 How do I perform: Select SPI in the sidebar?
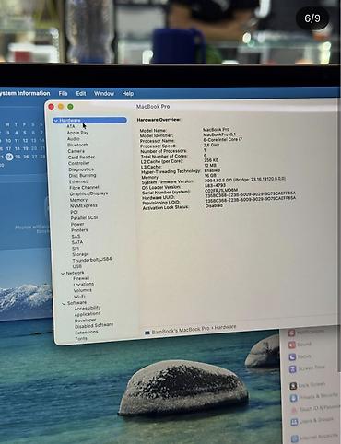pyautogui.click(x=76, y=249)
